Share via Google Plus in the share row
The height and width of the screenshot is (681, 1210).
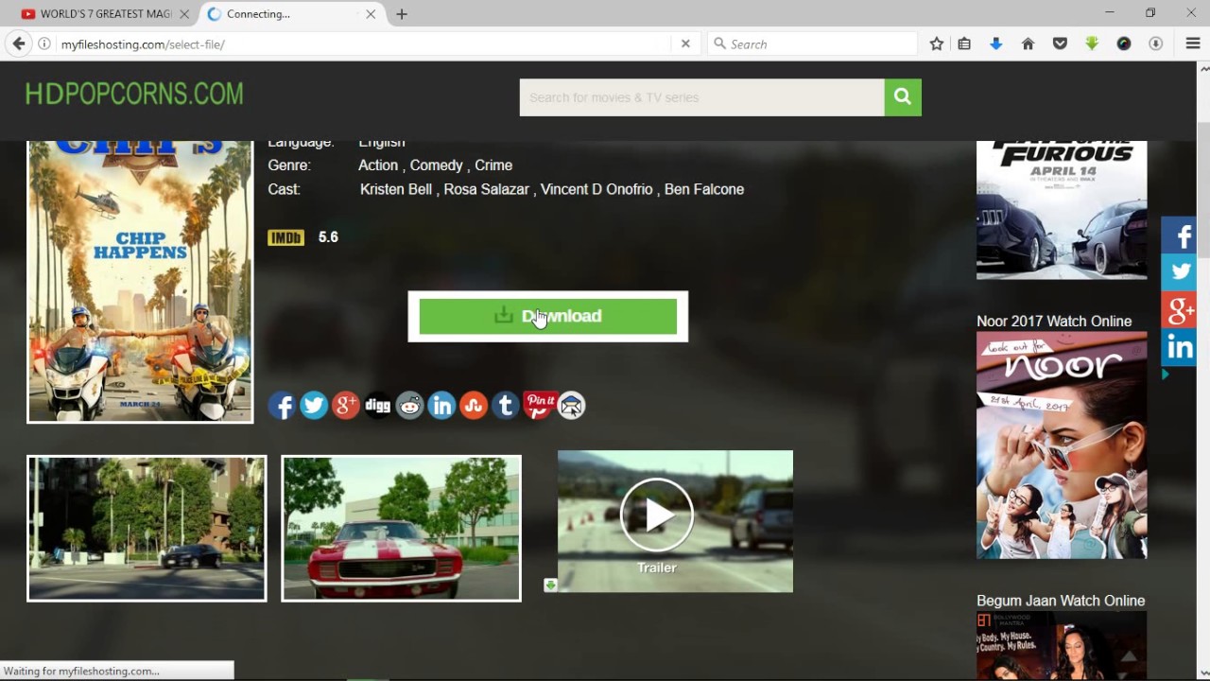click(346, 406)
